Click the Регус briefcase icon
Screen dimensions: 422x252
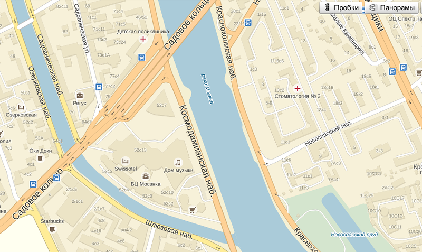(x=80, y=96)
